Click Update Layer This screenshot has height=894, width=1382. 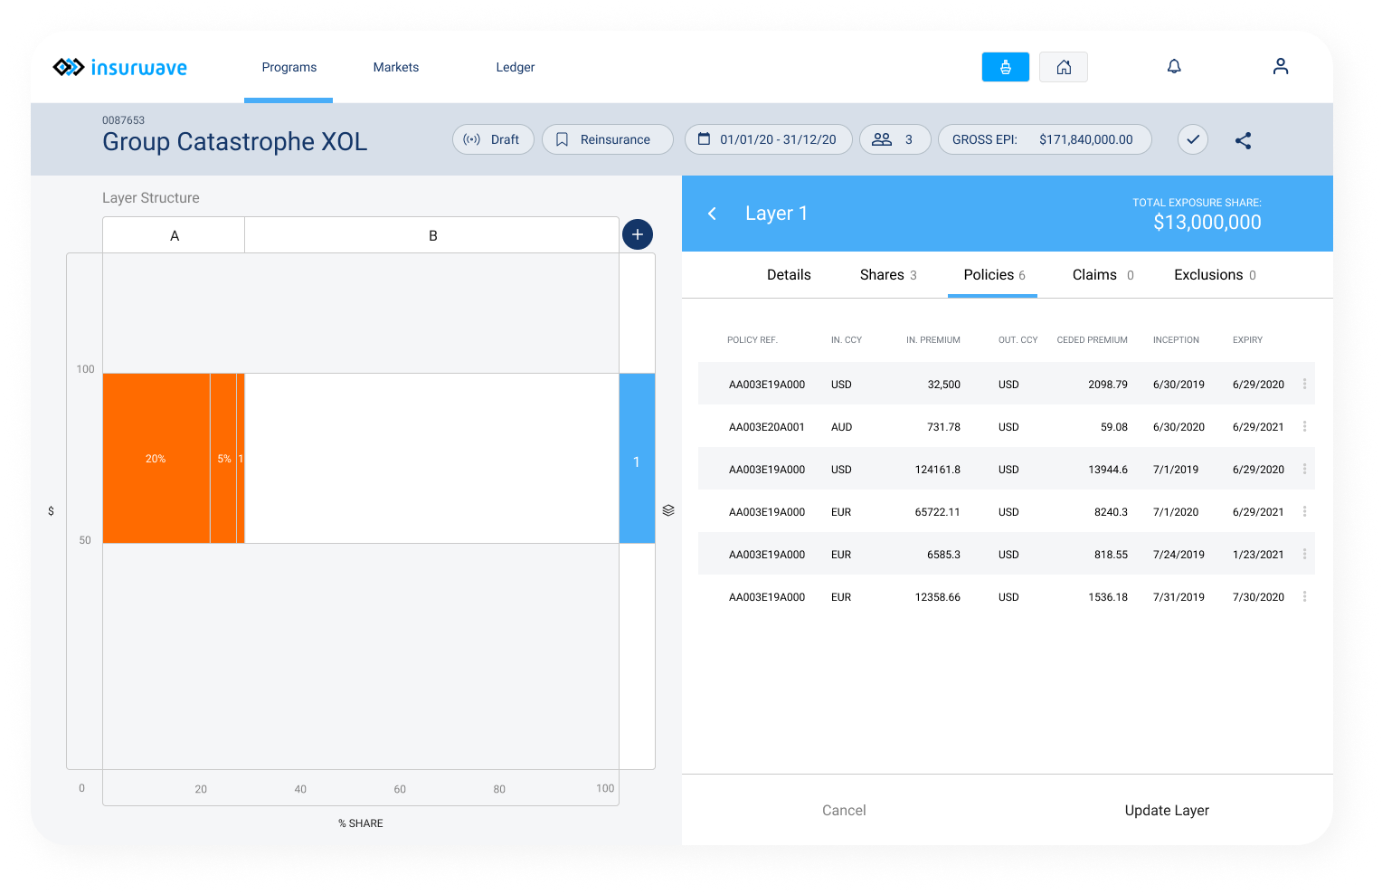[1167, 810]
